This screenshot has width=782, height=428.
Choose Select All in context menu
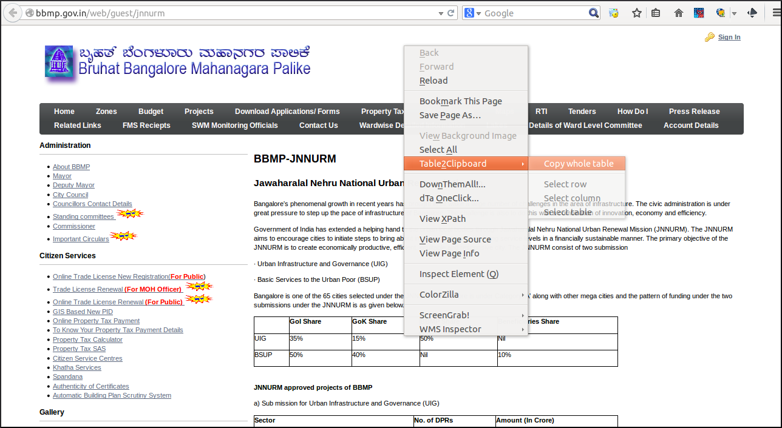coord(466,150)
